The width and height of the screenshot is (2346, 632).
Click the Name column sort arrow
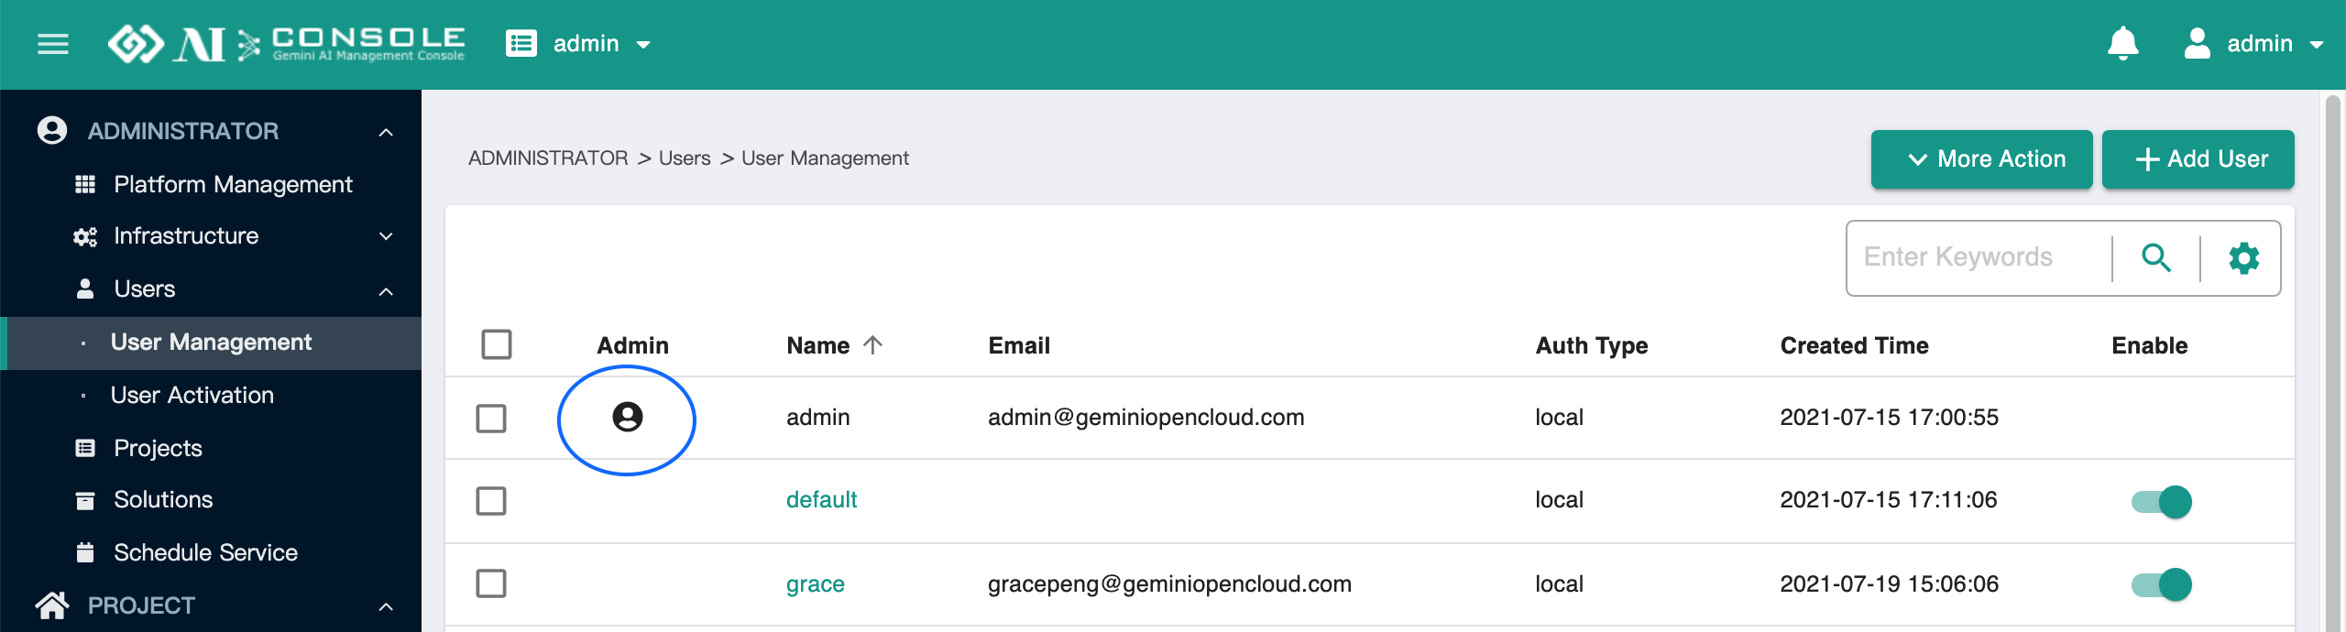tap(873, 345)
